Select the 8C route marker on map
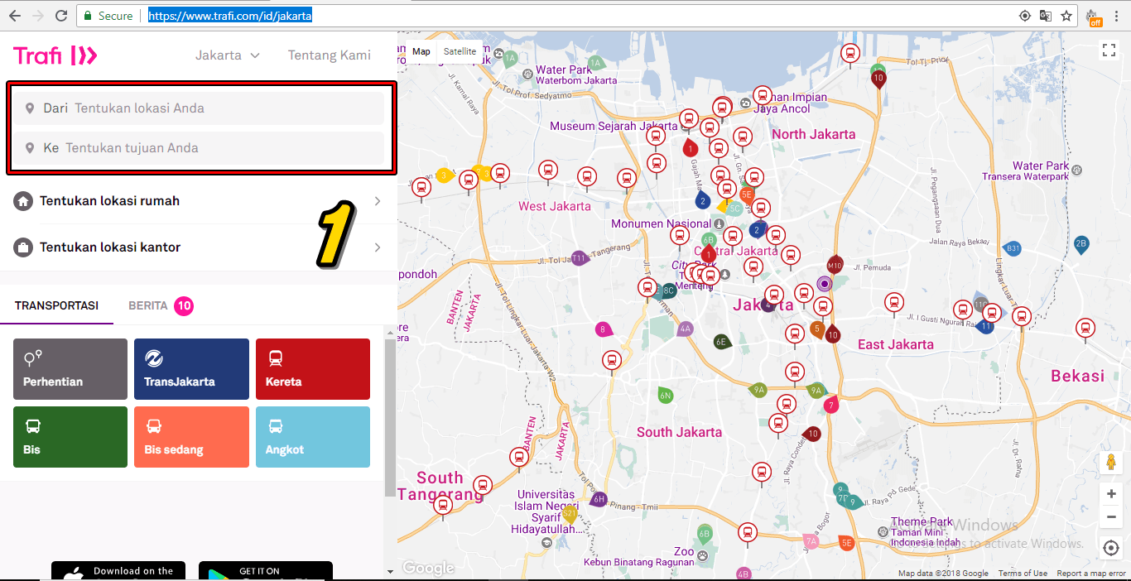 tap(668, 290)
